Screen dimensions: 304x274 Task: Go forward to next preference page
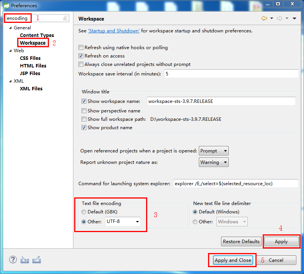point(280,19)
